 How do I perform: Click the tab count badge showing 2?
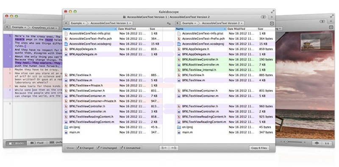click(263, 17)
